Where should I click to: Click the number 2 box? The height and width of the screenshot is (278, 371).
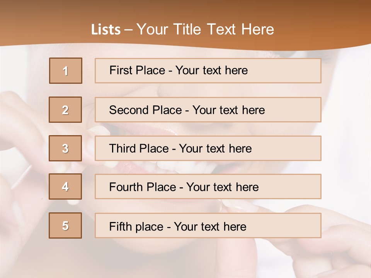tap(65, 110)
